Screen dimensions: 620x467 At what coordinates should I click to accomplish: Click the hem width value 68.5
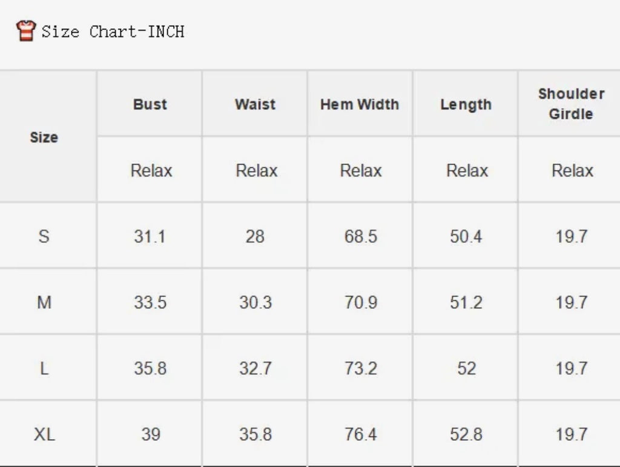pyautogui.click(x=361, y=236)
